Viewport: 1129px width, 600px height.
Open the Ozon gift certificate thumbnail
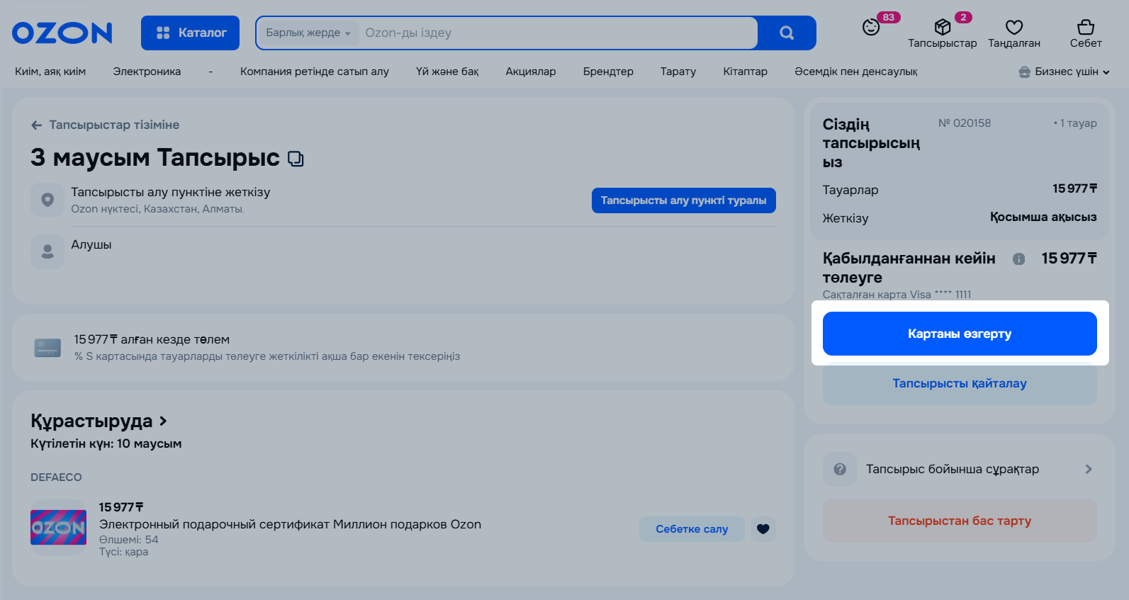point(58,528)
